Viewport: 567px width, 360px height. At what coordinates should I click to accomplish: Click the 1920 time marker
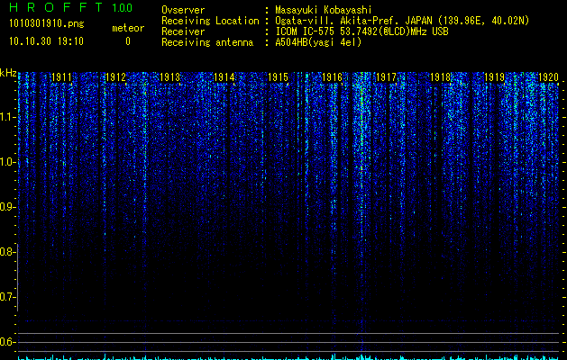tap(548, 76)
